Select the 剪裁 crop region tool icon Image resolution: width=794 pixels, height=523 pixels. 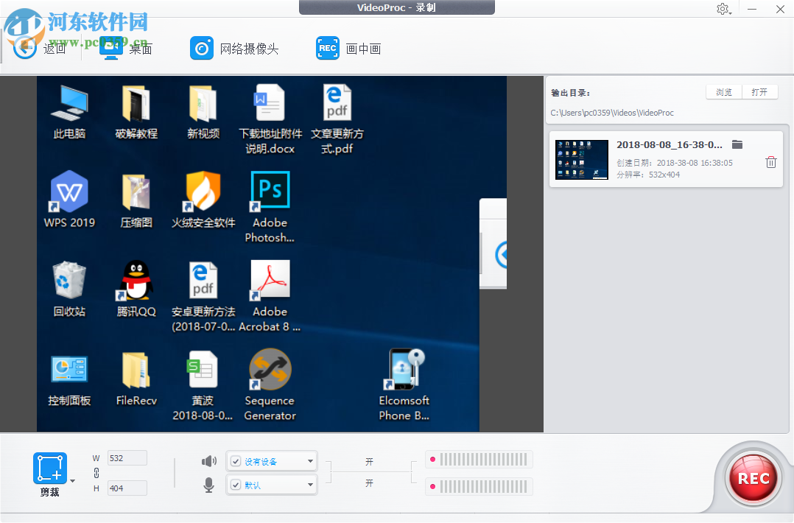49,468
